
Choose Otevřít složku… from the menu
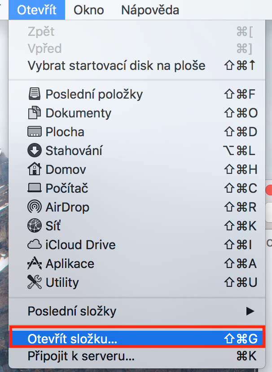72,339
